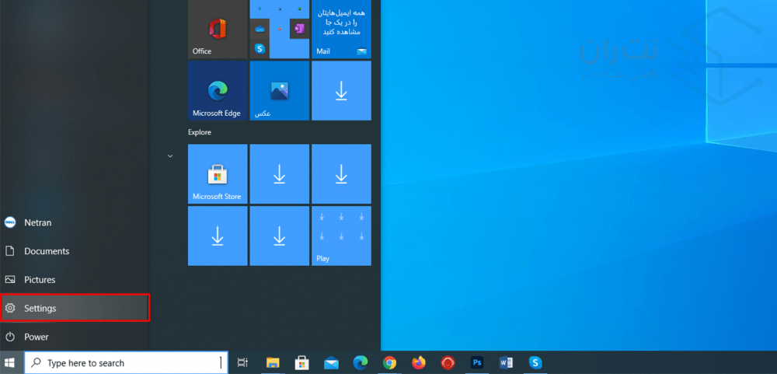
Task: Open the Photos tile labeled عکس
Action: tap(279, 91)
